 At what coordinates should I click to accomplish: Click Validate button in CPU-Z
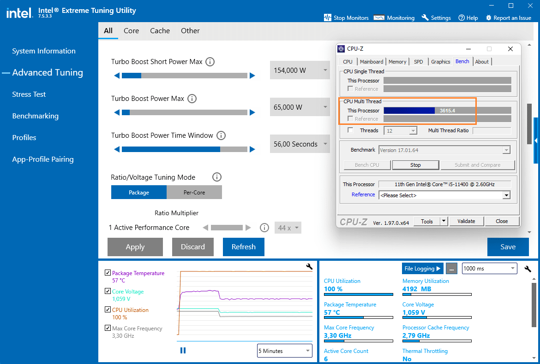[466, 221]
